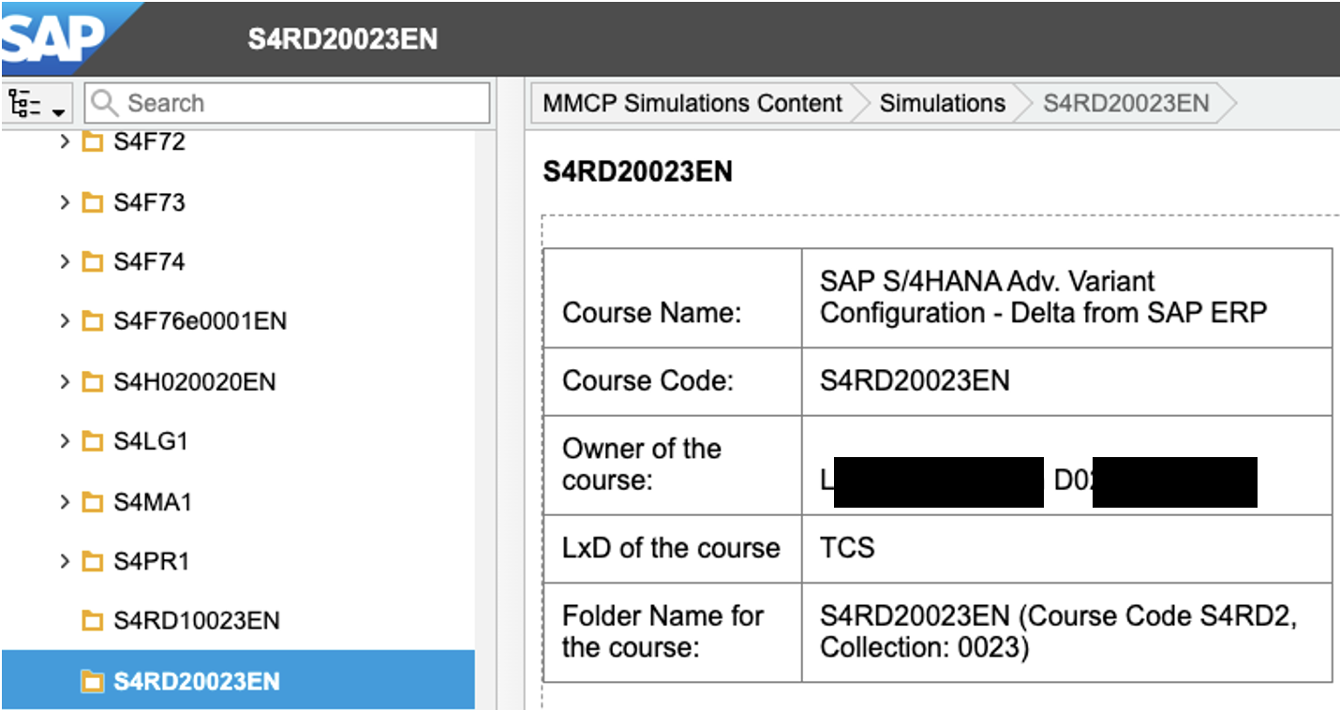
Task: Click the S4RD20023EN breadcrumb item
Action: pos(1126,103)
